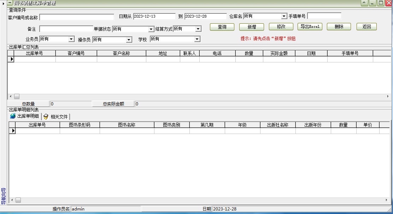Click the 修改 edit button

tap(281, 27)
